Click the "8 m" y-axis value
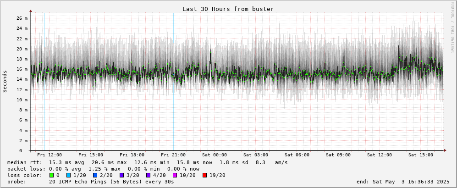The width and height of the screenshot is (457, 188). point(24,110)
